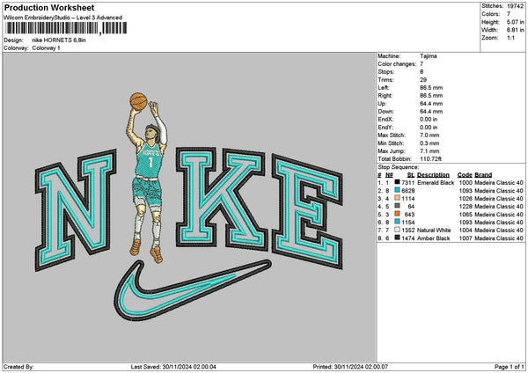Click the N# column header
This screenshot has height=373, width=528.
(x=389, y=175)
